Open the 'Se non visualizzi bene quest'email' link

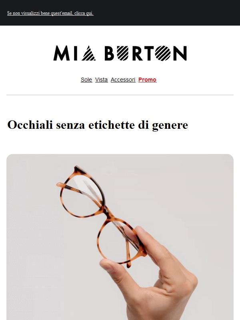pos(50,13)
